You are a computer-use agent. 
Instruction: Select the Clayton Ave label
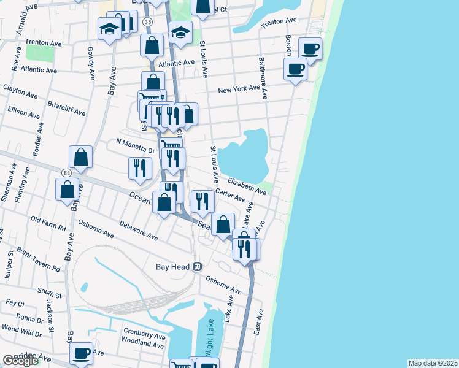tap(20, 91)
